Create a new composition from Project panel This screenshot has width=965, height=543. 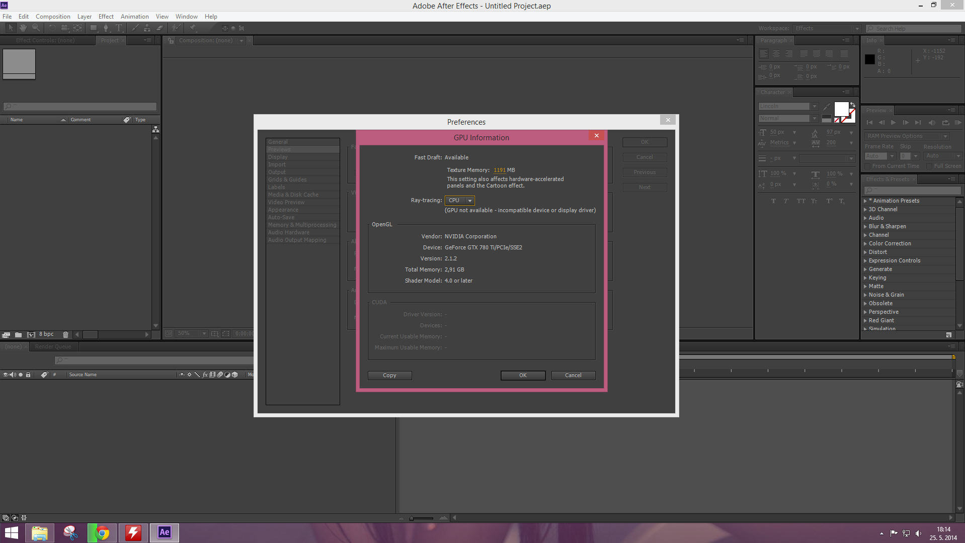pyautogui.click(x=31, y=334)
